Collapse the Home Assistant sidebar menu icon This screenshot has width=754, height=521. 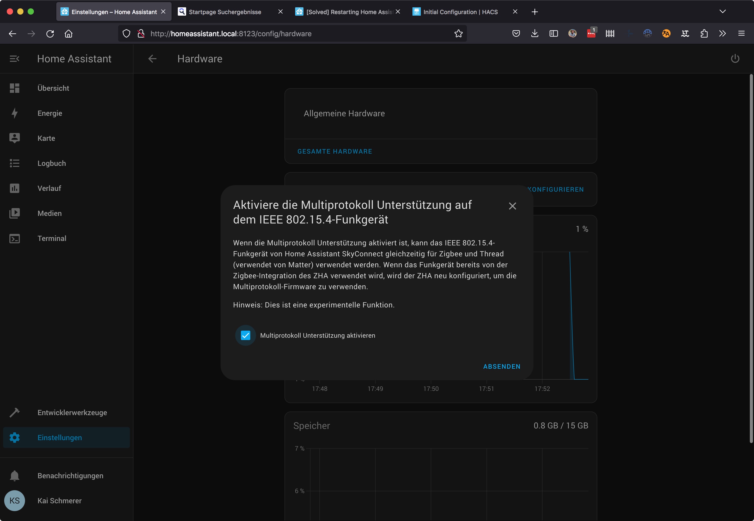click(14, 59)
